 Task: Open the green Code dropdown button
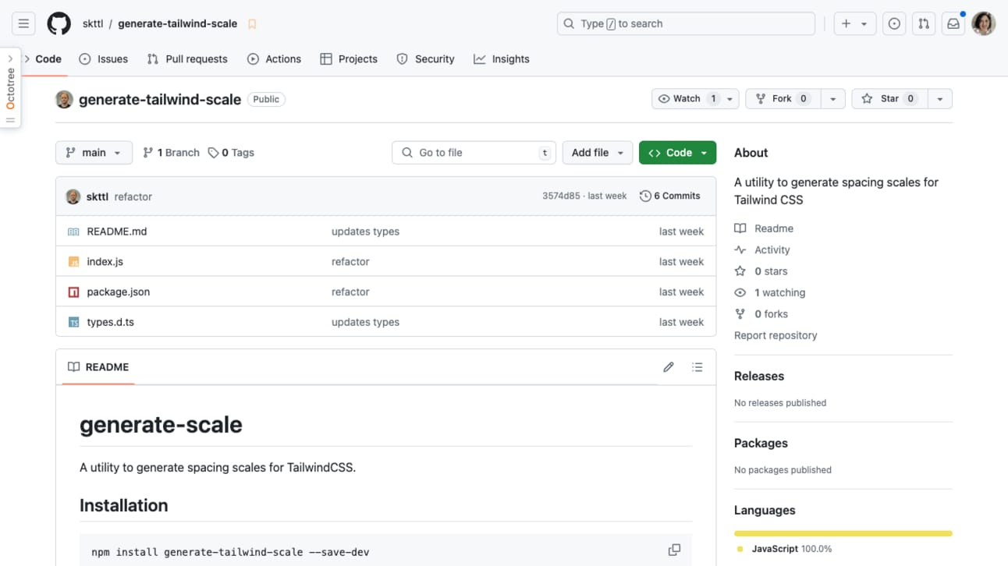[677, 153]
